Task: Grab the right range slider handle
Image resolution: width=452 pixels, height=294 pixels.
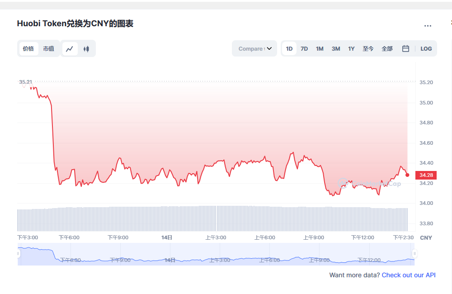Action: (414, 254)
